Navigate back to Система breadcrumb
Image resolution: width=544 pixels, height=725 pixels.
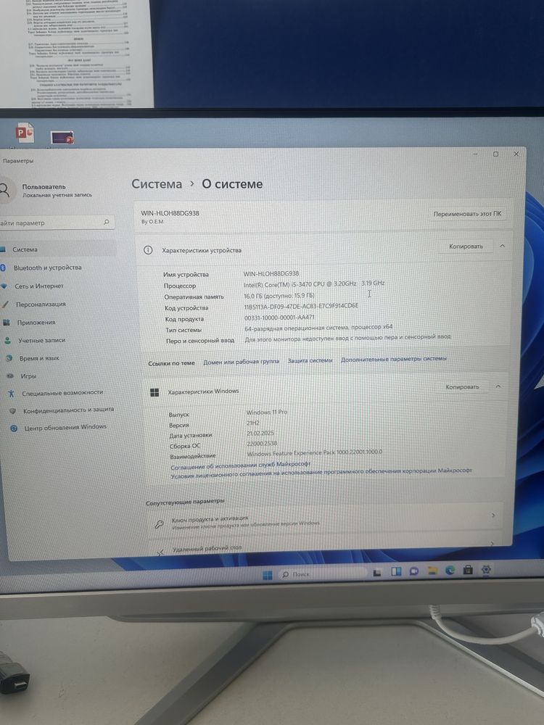(157, 184)
